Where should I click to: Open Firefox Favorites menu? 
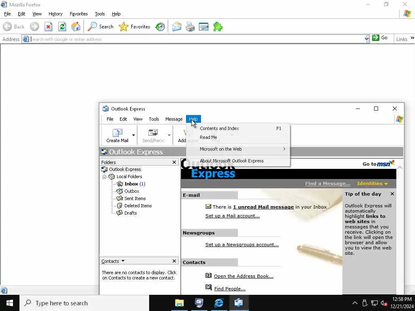coord(79,14)
